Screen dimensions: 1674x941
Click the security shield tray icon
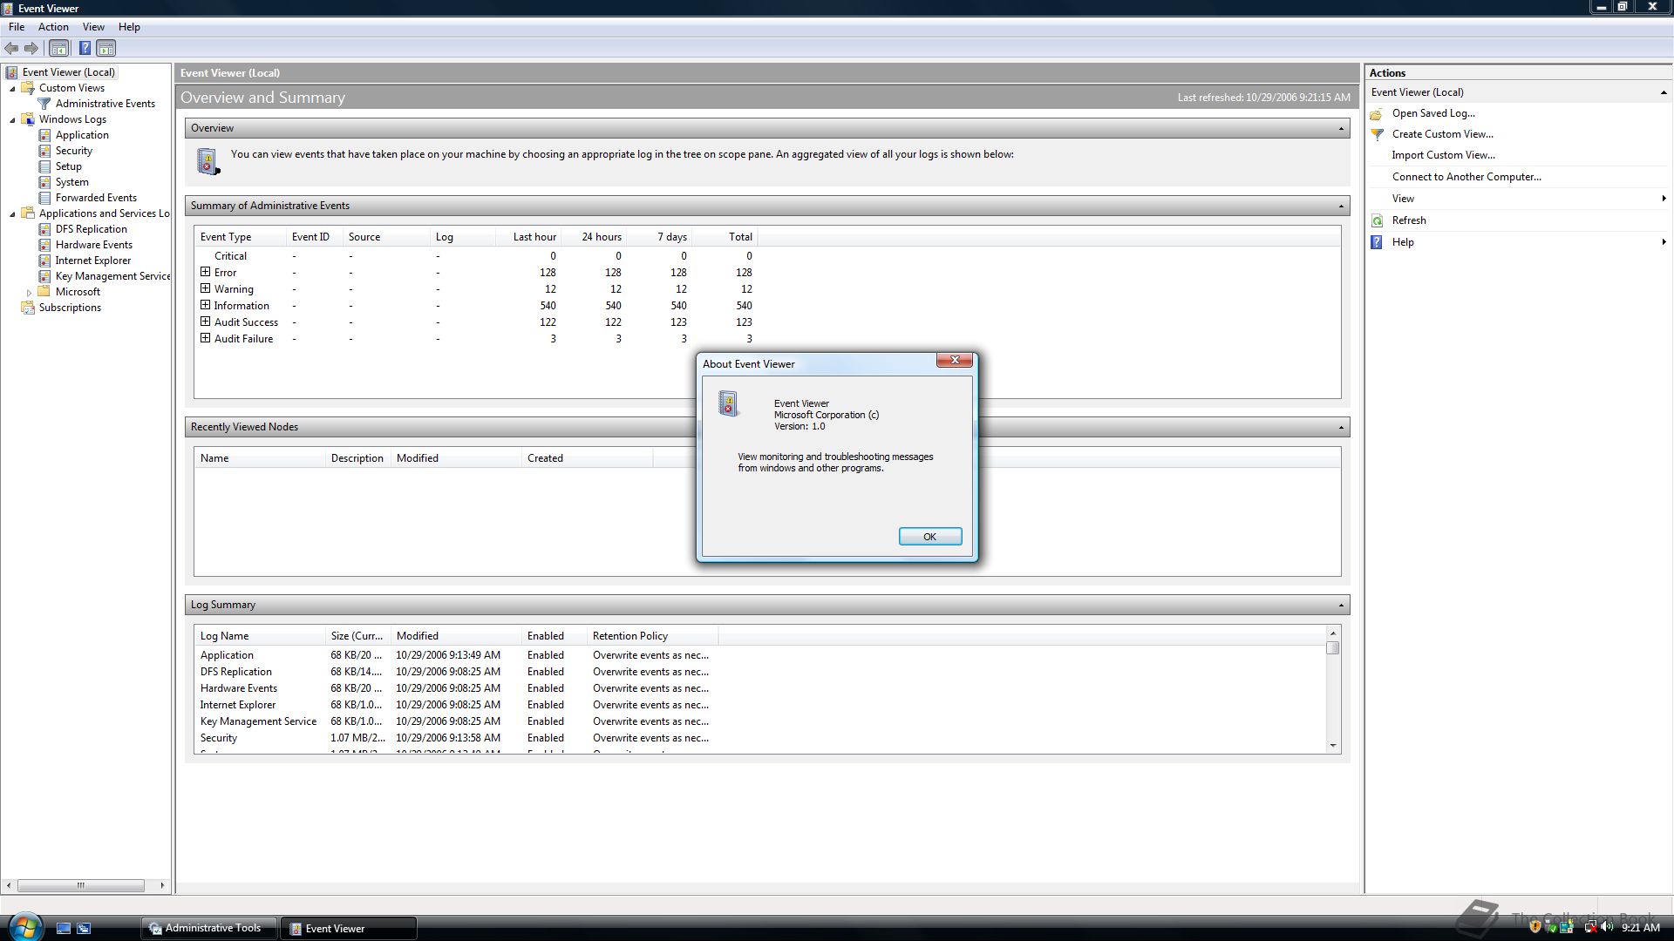tap(1535, 927)
